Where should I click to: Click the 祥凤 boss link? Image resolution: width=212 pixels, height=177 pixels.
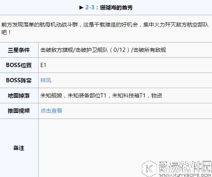click(x=46, y=80)
